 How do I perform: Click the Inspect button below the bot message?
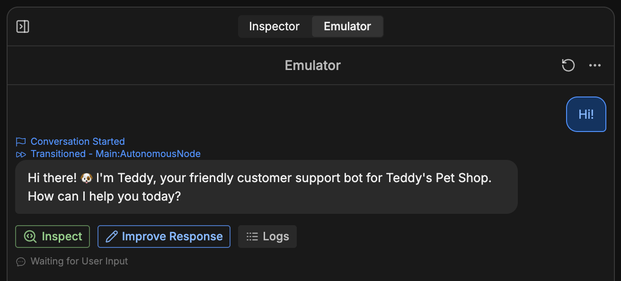52,236
